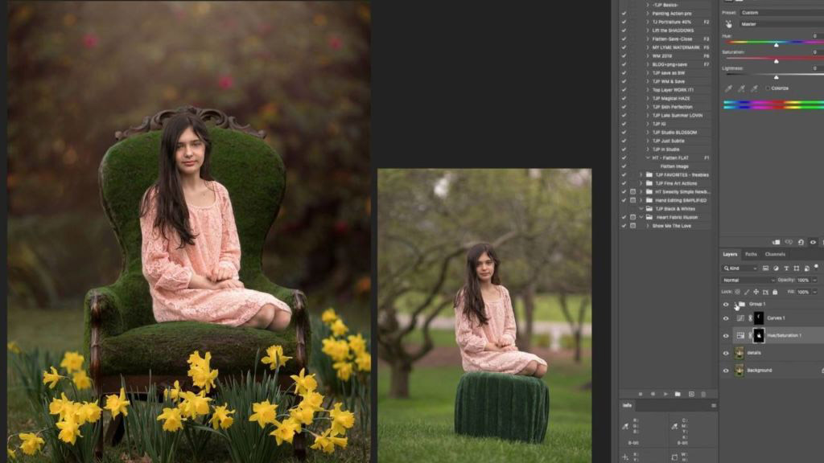Filter layers by pixel layer icon
824x463 pixels.
(765, 268)
